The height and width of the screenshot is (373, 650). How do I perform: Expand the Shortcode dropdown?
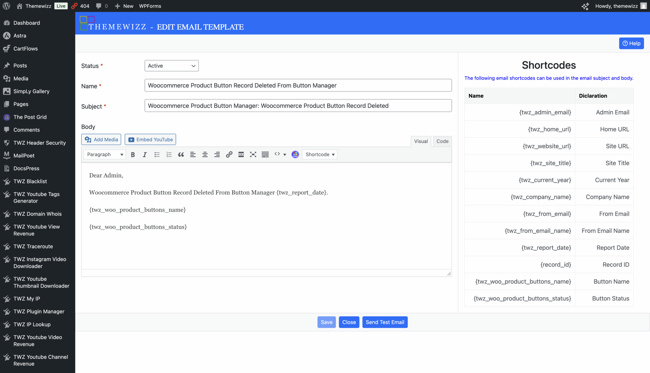tap(320, 155)
